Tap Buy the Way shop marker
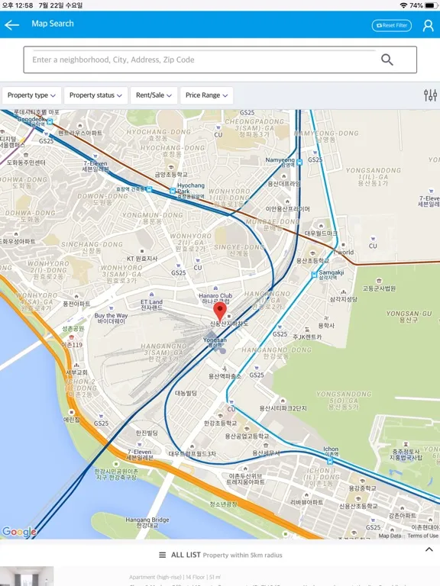This screenshot has height=586, width=440. click(111, 308)
